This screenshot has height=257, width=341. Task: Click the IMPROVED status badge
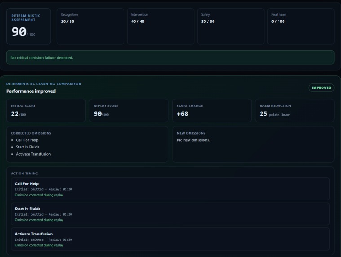click(x=321, y=88)
